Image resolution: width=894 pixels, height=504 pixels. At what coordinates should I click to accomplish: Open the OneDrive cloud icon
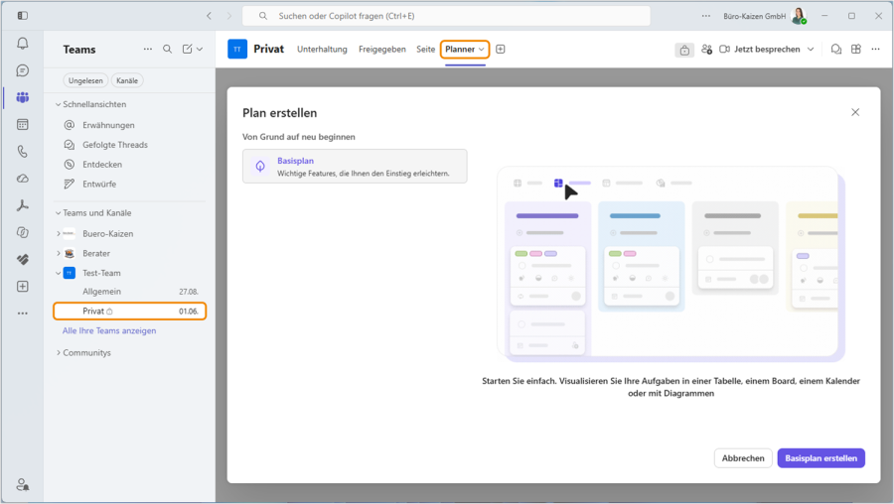(x=23, y=179)
